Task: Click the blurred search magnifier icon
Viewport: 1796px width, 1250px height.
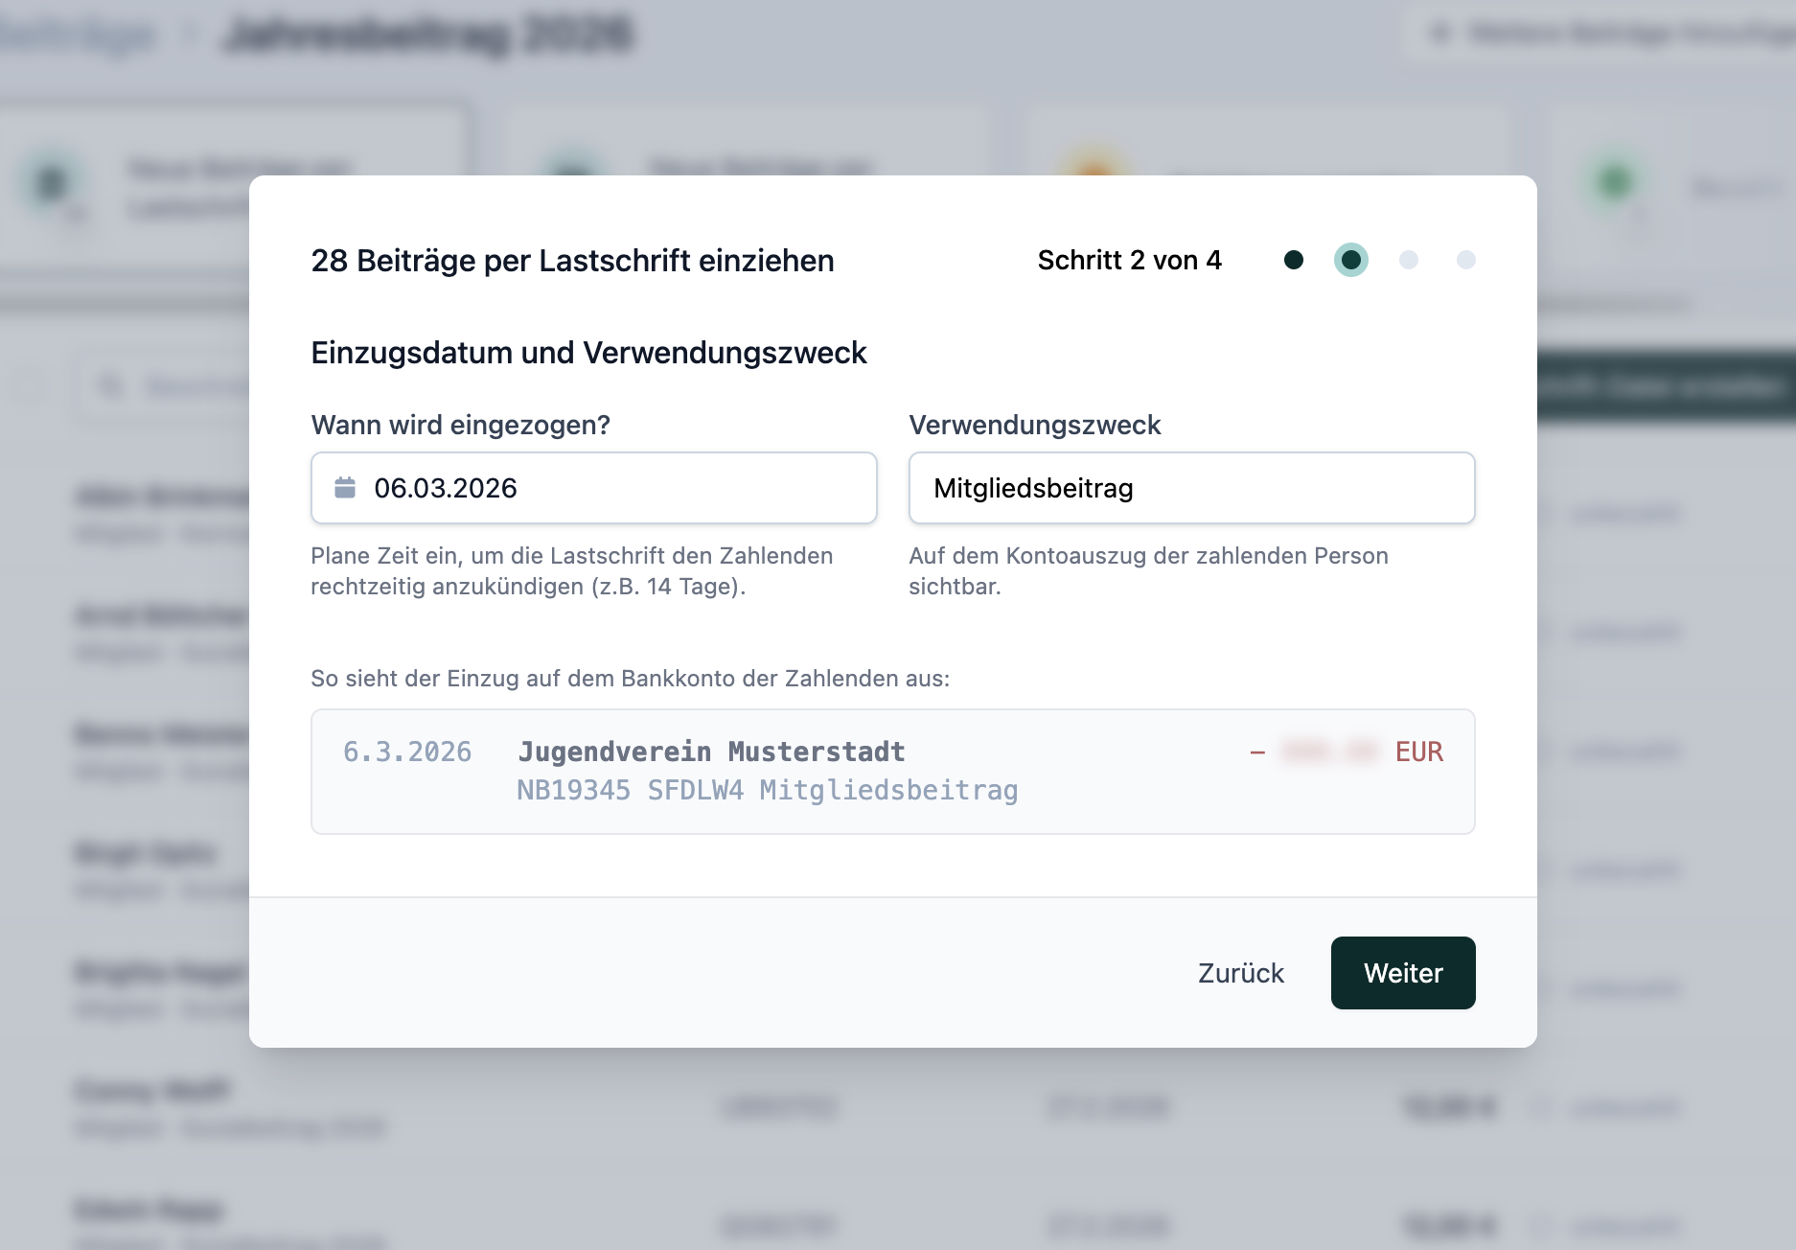Action: 111,386
